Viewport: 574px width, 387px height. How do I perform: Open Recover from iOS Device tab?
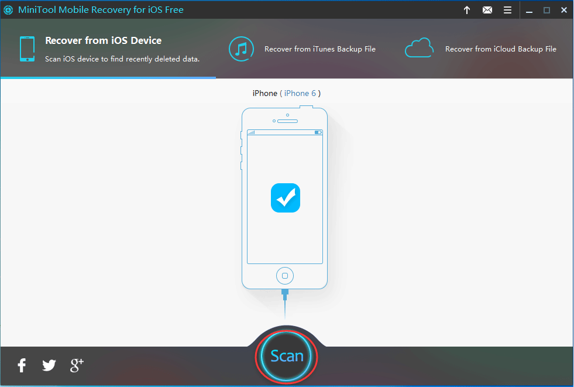pos(108,49)
